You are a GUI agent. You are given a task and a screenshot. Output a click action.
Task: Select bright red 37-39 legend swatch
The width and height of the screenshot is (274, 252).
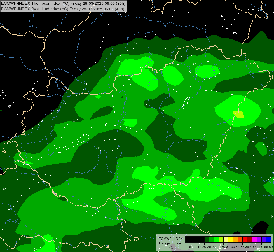[245, 239]
